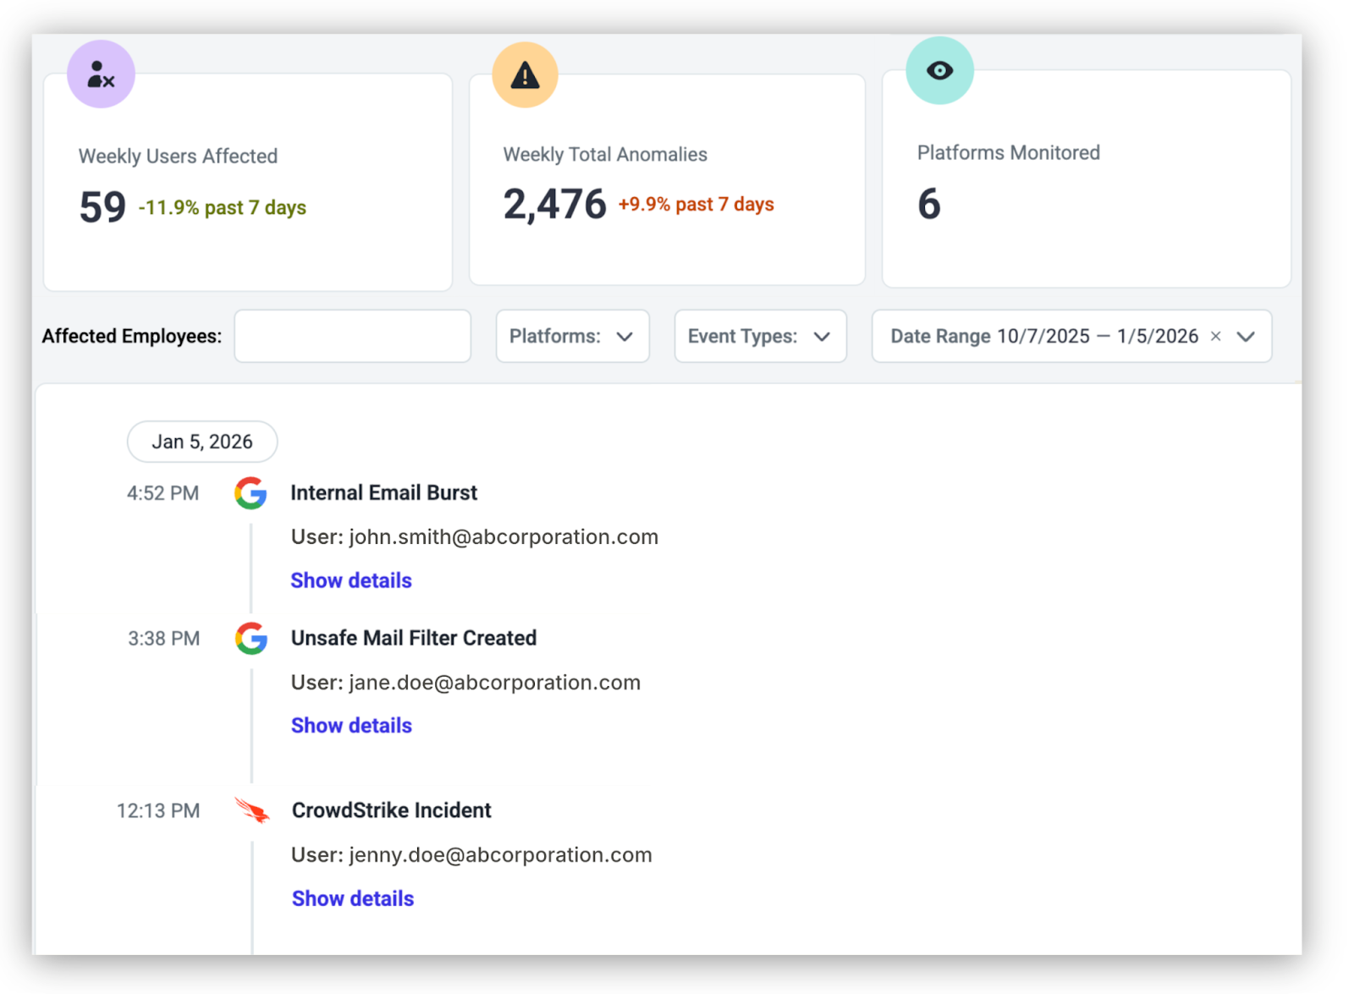Open the Platforms dropdown
Image resolution: width=1354 pixels, height=994 pixels.
tap(572, 337)
